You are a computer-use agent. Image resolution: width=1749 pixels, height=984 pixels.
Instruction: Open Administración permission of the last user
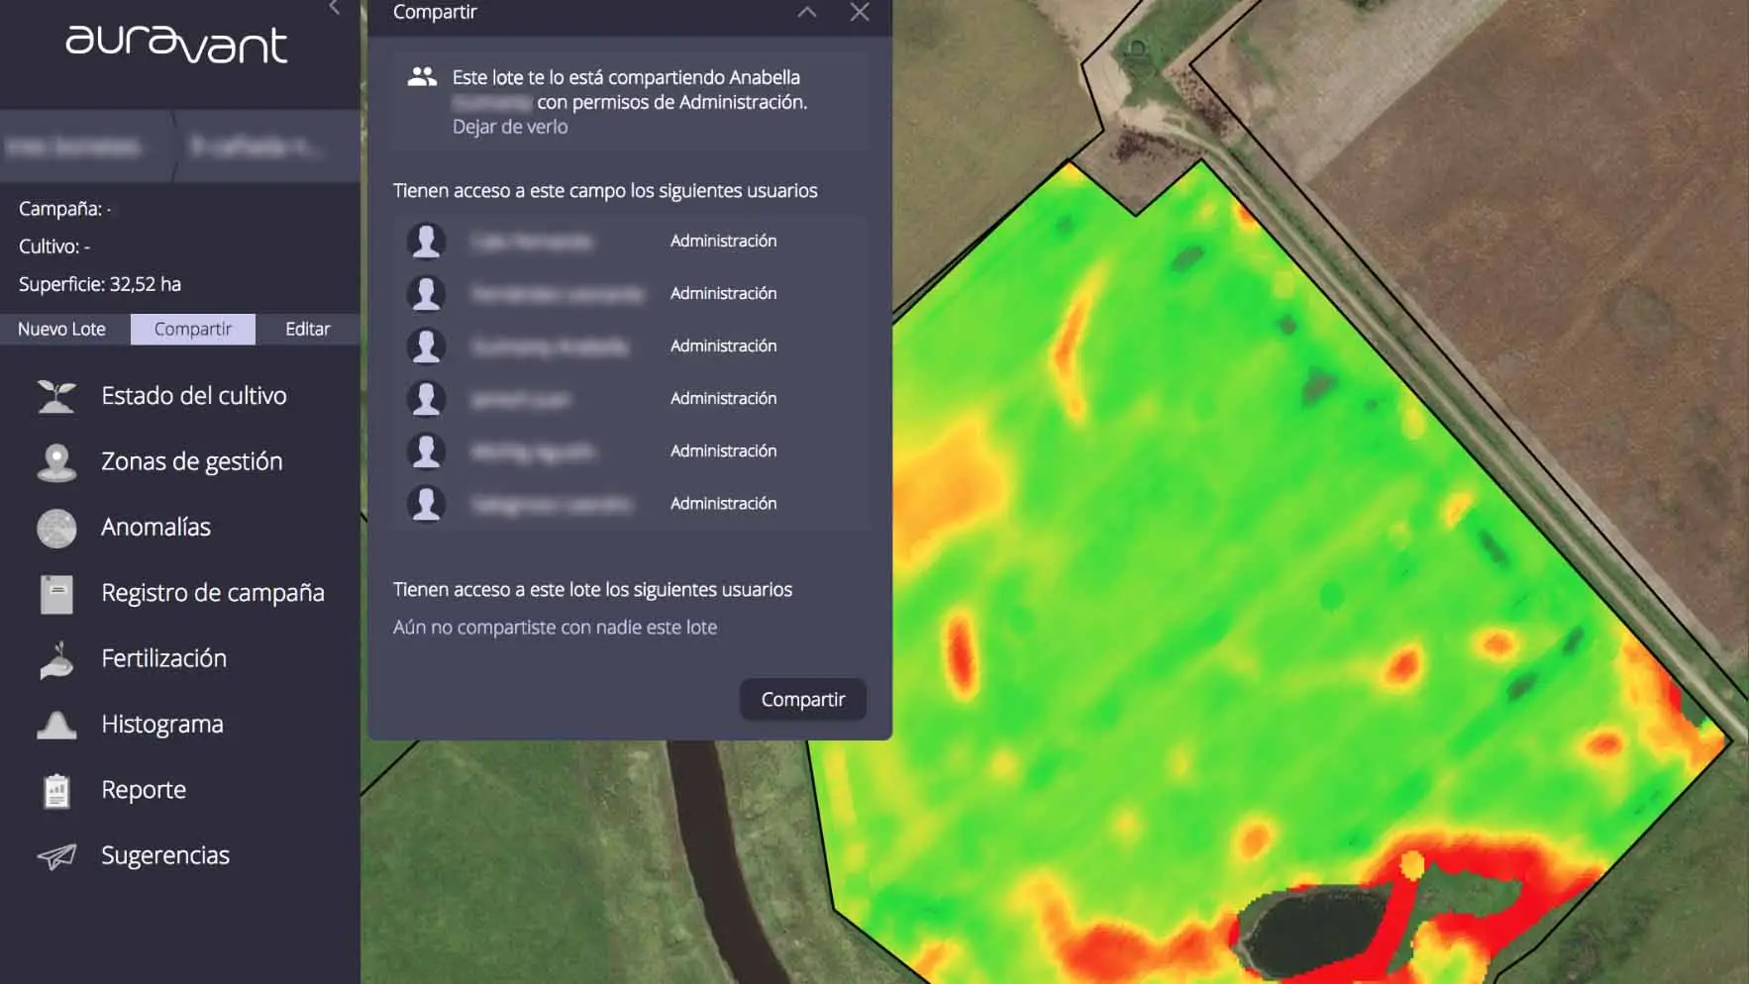(x=723, y=503)
